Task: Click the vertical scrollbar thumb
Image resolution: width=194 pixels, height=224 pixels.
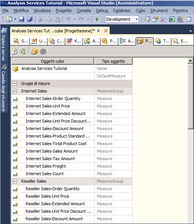Action: click(190, 97)
